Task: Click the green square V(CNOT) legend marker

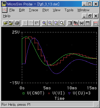Action: (23, 93)
